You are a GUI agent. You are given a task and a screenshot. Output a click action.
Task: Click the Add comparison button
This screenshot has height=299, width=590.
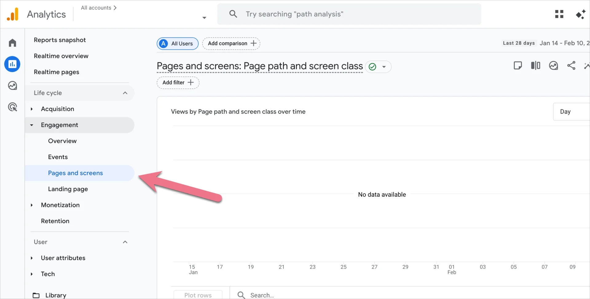[231, 43]
